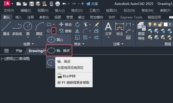Click the New file icon
This screenshot has height=103, width=173.
click(x=18, y=4)
